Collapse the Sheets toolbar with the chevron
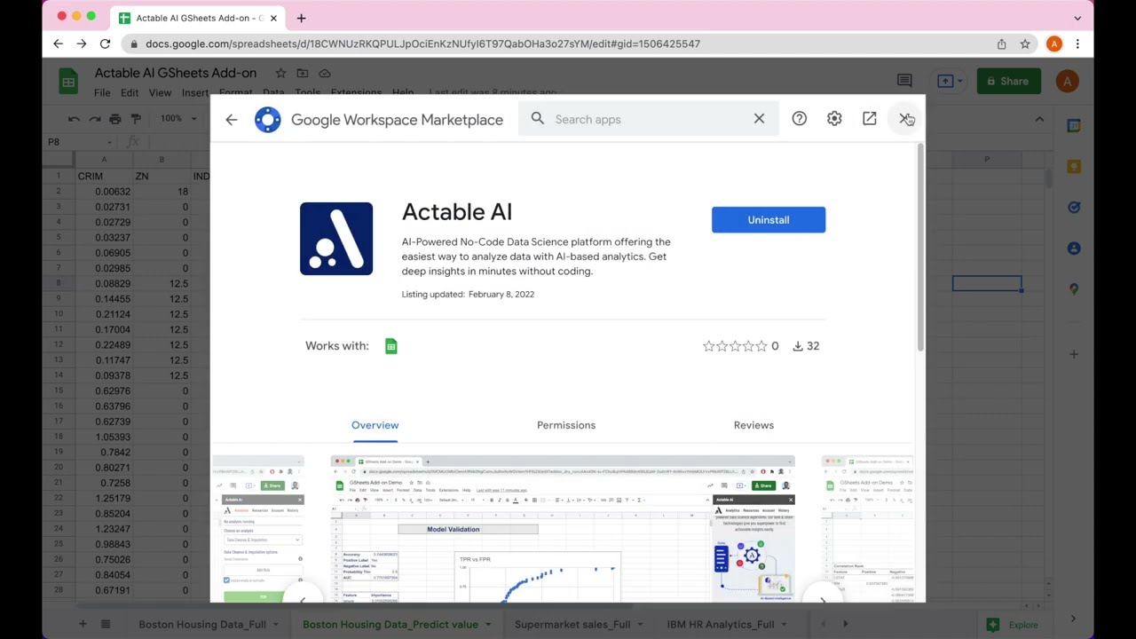The height and width of the screenshot is (639, 1136). point(1039,119)
